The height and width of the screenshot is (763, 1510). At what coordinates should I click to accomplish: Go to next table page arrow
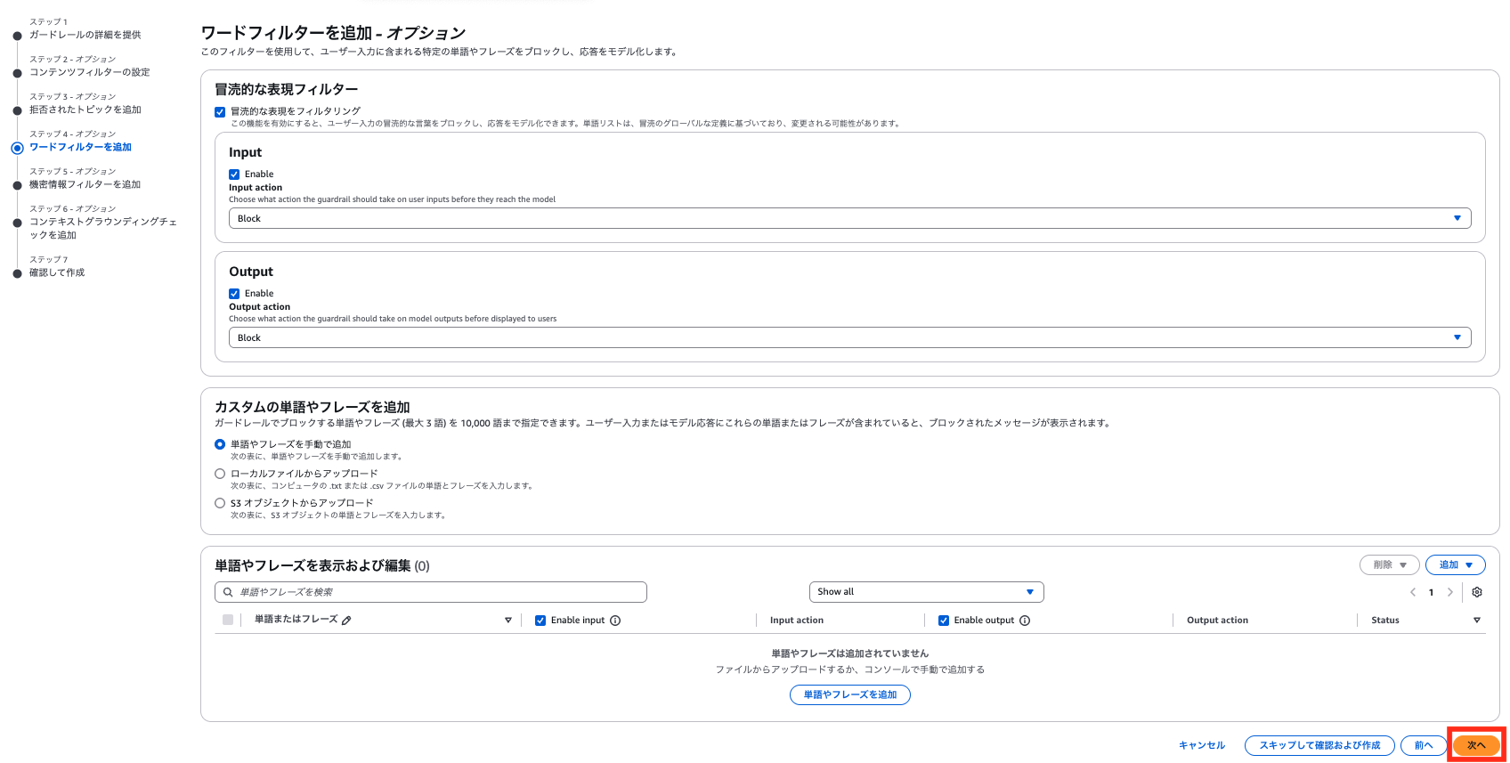pyautogui.click(x=1450, y=592)
